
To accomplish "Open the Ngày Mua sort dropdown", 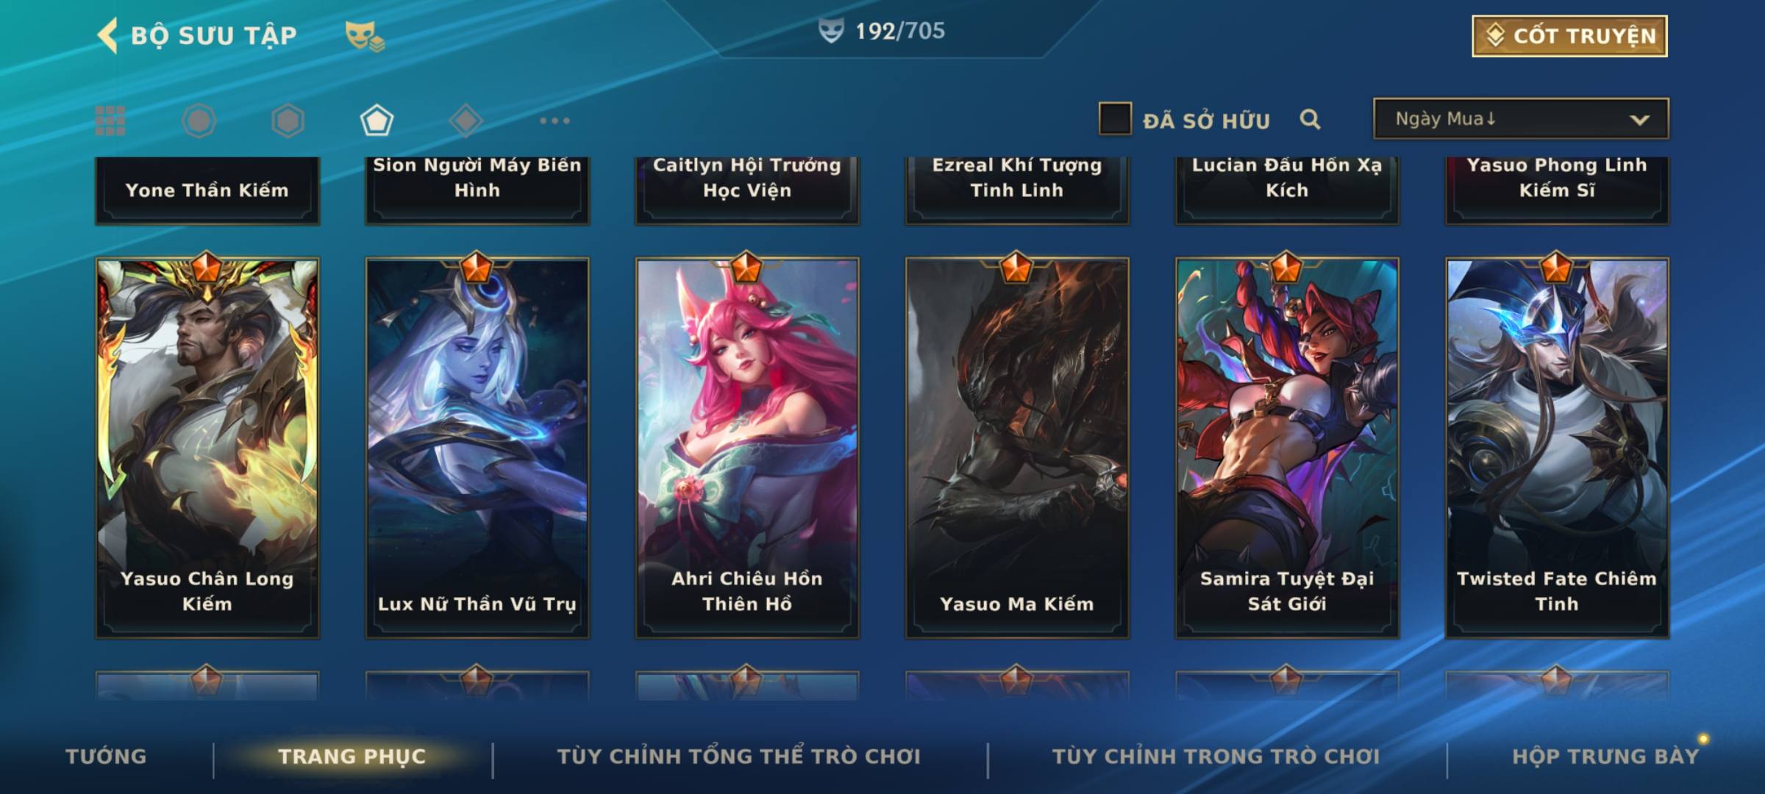I will click(x=1521, y=118).
